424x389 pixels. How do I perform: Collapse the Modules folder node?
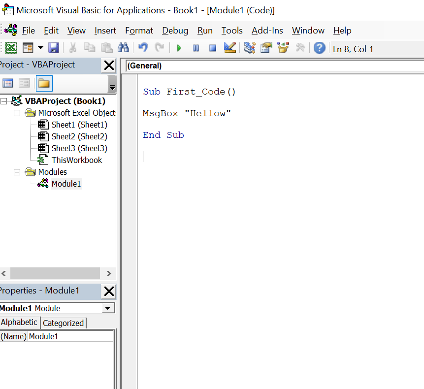coord(17,172)
